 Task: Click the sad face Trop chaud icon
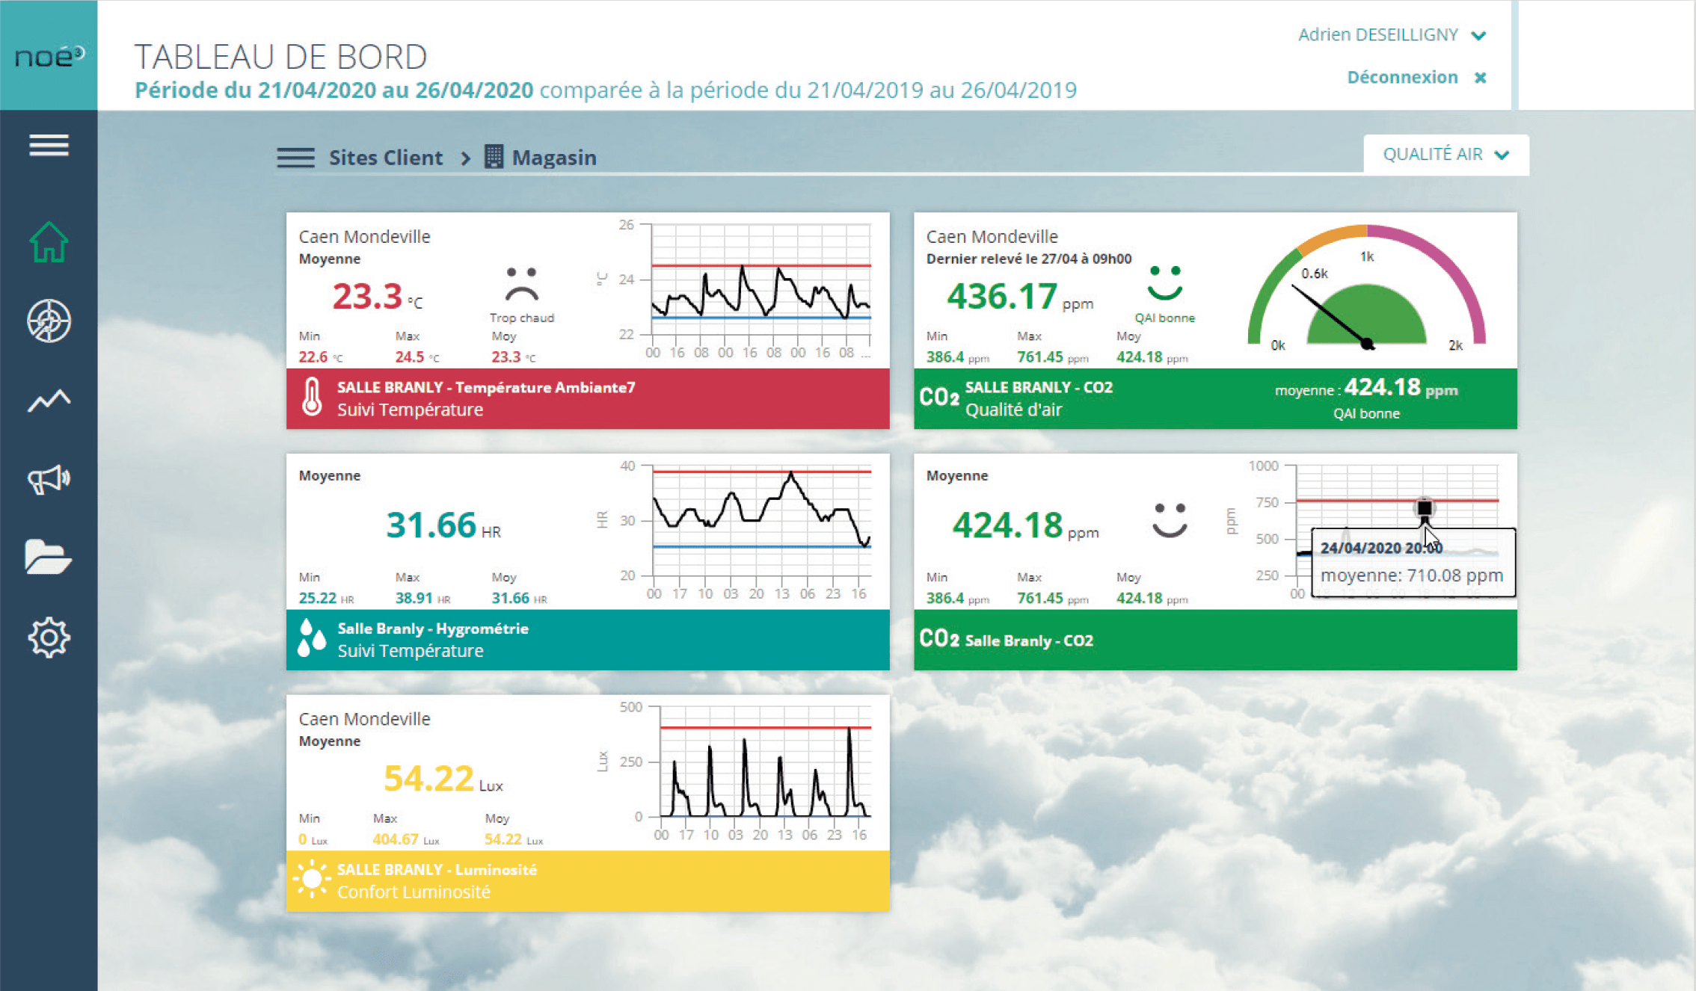[x=521, y=284]
